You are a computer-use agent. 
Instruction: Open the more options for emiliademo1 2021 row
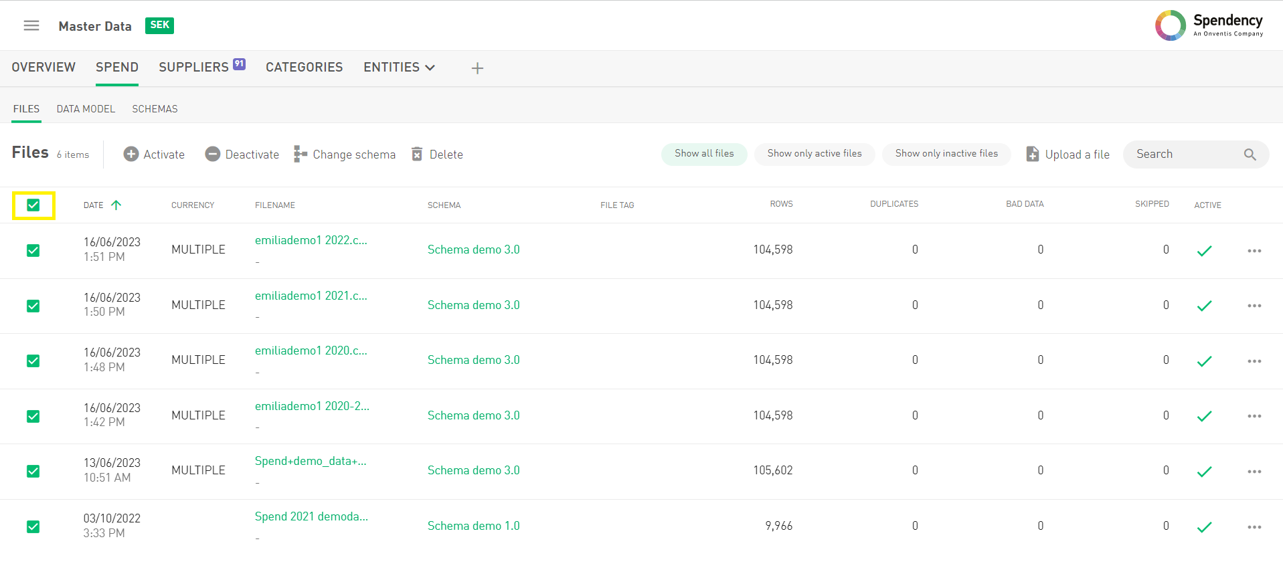pyautogui.click(x=1254, y=306)
